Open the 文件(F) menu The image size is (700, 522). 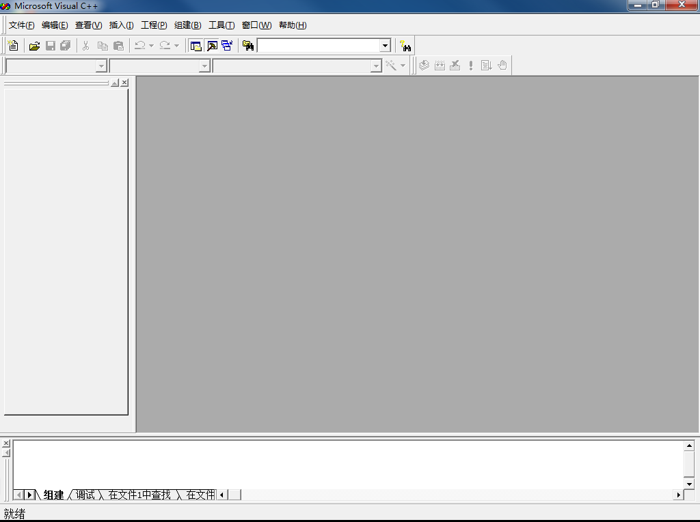(21, 25)
